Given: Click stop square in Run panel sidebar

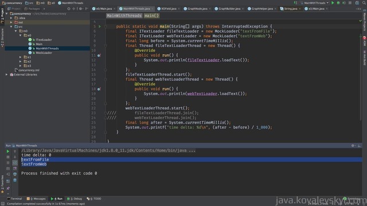Looking at the screenshot, I should point(7,157).
